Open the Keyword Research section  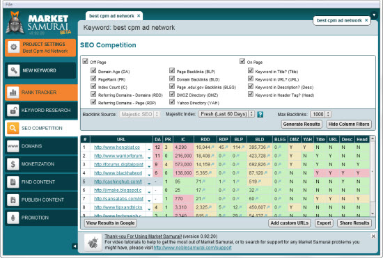point(41,110)
